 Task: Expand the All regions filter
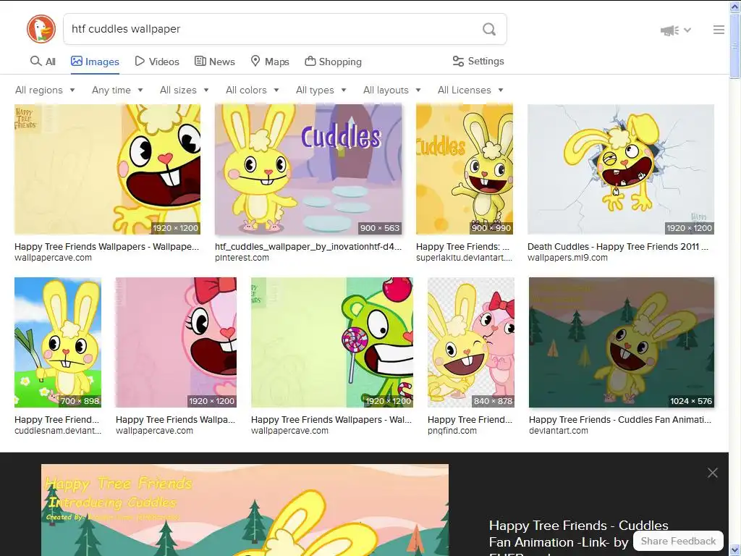(x=45, y=90)
